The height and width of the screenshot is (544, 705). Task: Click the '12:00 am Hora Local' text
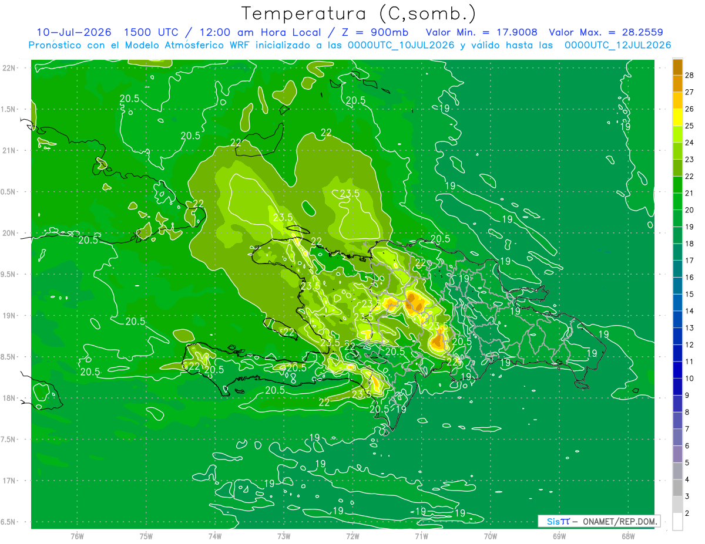258,32
